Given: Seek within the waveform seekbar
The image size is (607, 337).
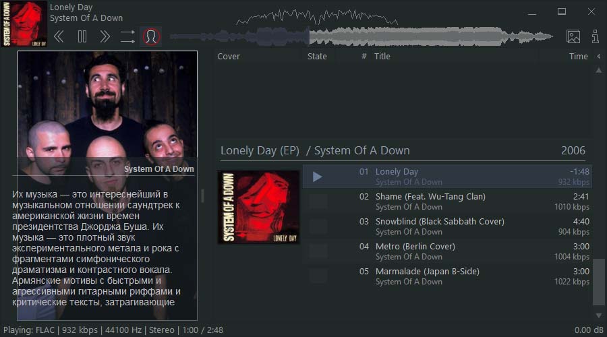Looking at the screenshot, I should click(362, 37).
